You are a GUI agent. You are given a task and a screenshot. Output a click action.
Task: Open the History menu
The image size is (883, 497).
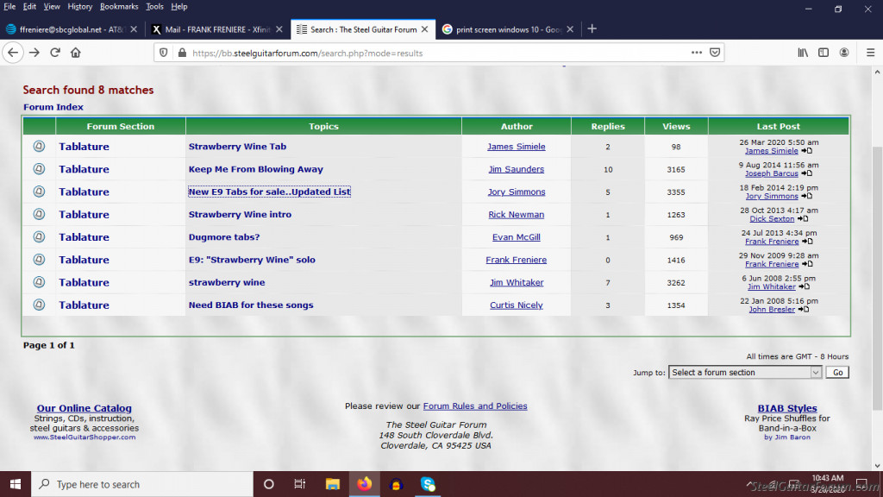(79, 6)
